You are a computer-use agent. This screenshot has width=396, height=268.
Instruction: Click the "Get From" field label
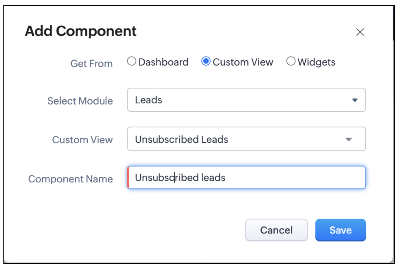[x=92, y=64]
